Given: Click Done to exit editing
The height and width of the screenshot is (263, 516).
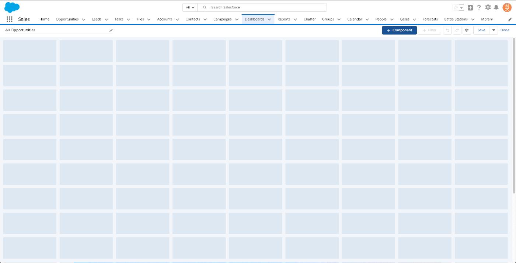Looking at the screenshot, I should tap(505, 30).
